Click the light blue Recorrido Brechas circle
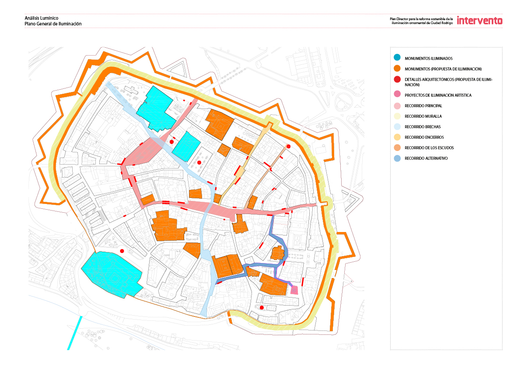Screen dimensions: 521x369 click(x=397, y=127)
